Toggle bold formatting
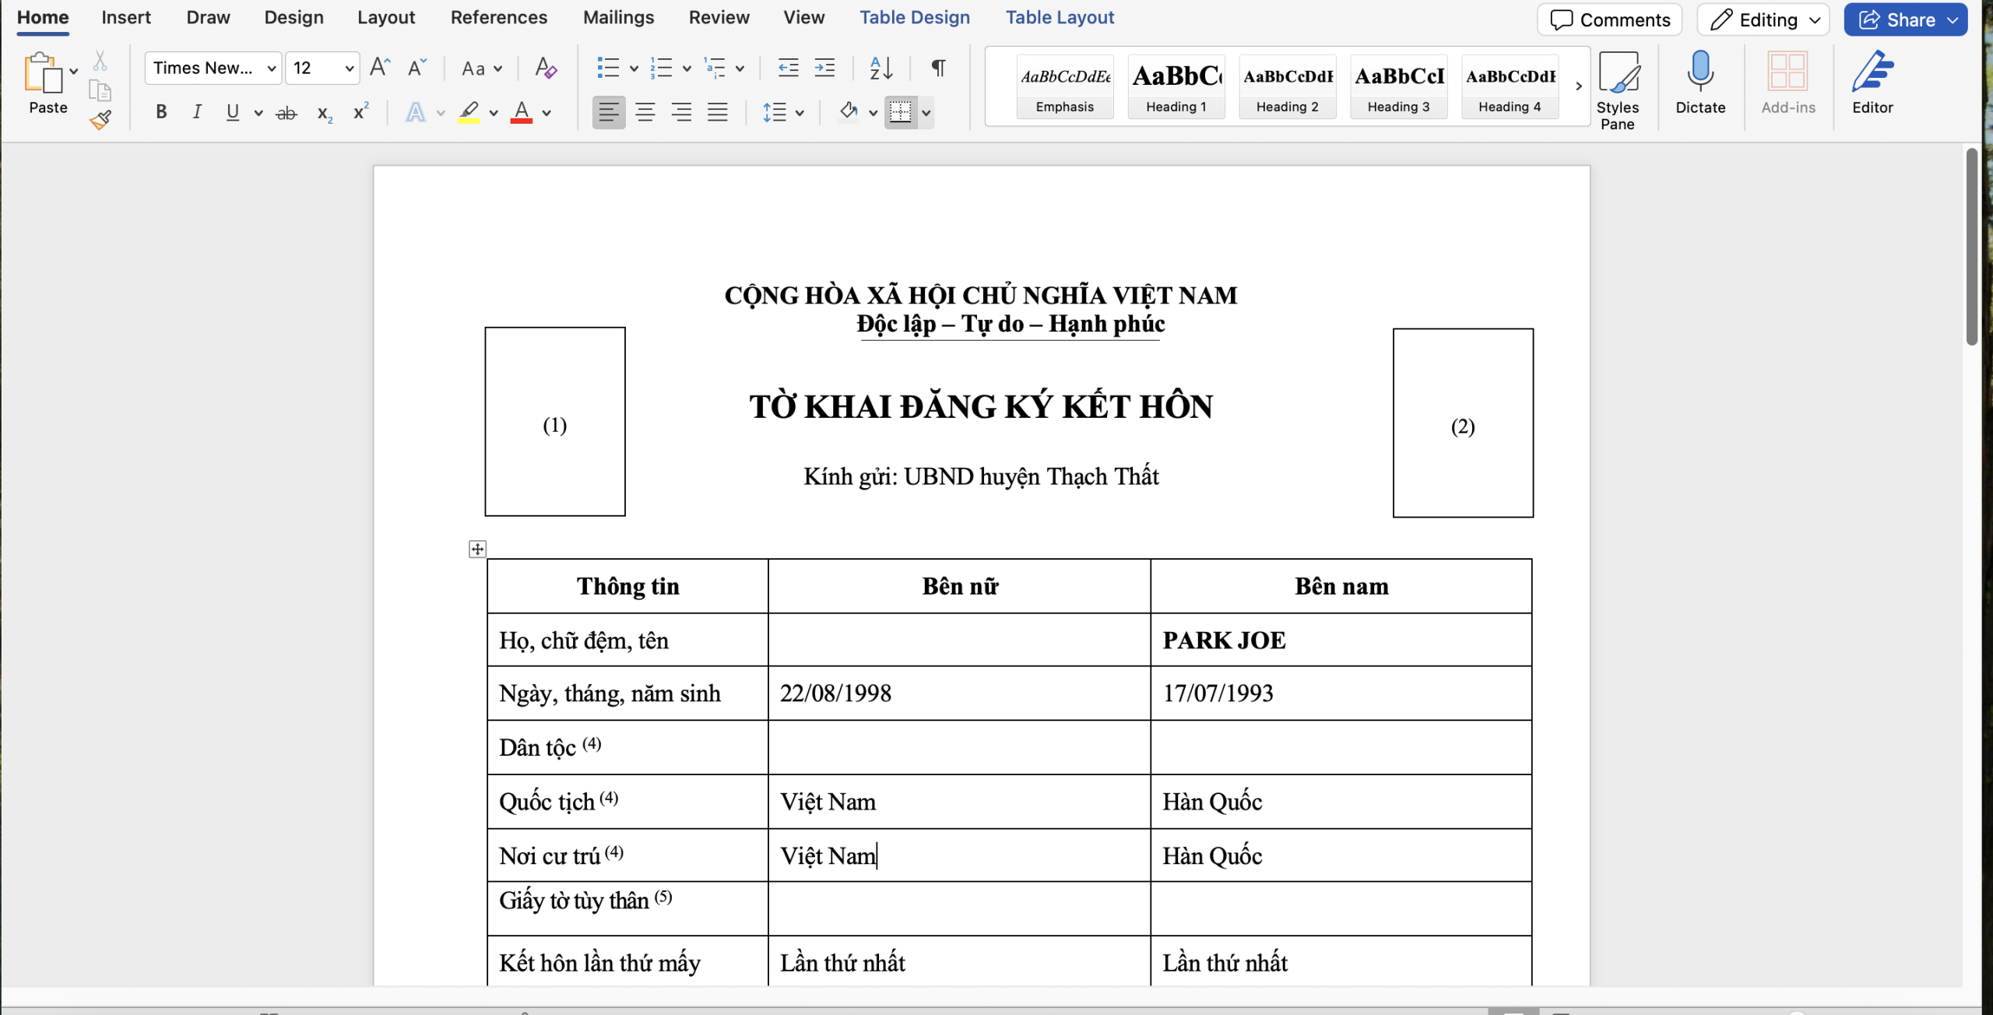This screenshot has width=1993, height=1015. click(161, 112)
